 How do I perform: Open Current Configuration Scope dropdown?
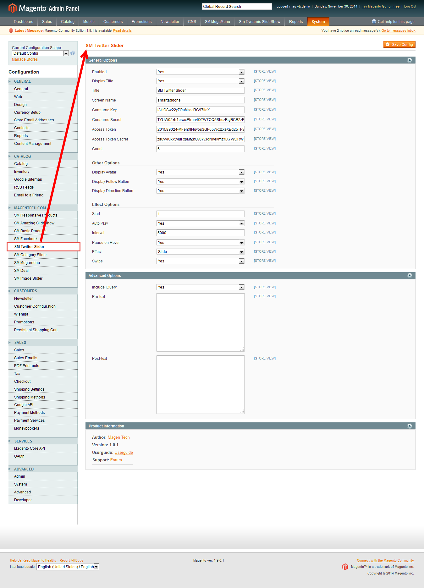40,53
